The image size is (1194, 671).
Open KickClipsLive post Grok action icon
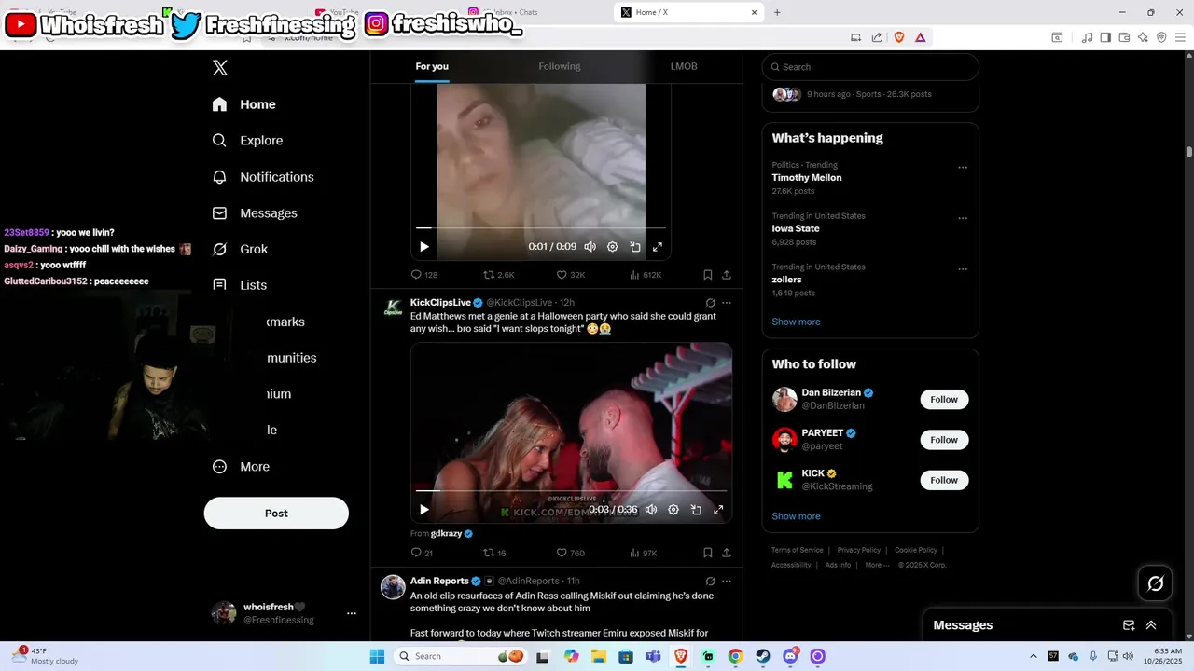(x=710, y=303)
